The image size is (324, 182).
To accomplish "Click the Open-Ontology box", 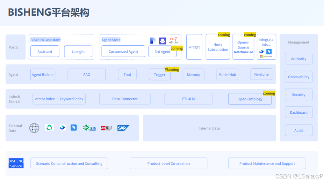I will 250,99.
